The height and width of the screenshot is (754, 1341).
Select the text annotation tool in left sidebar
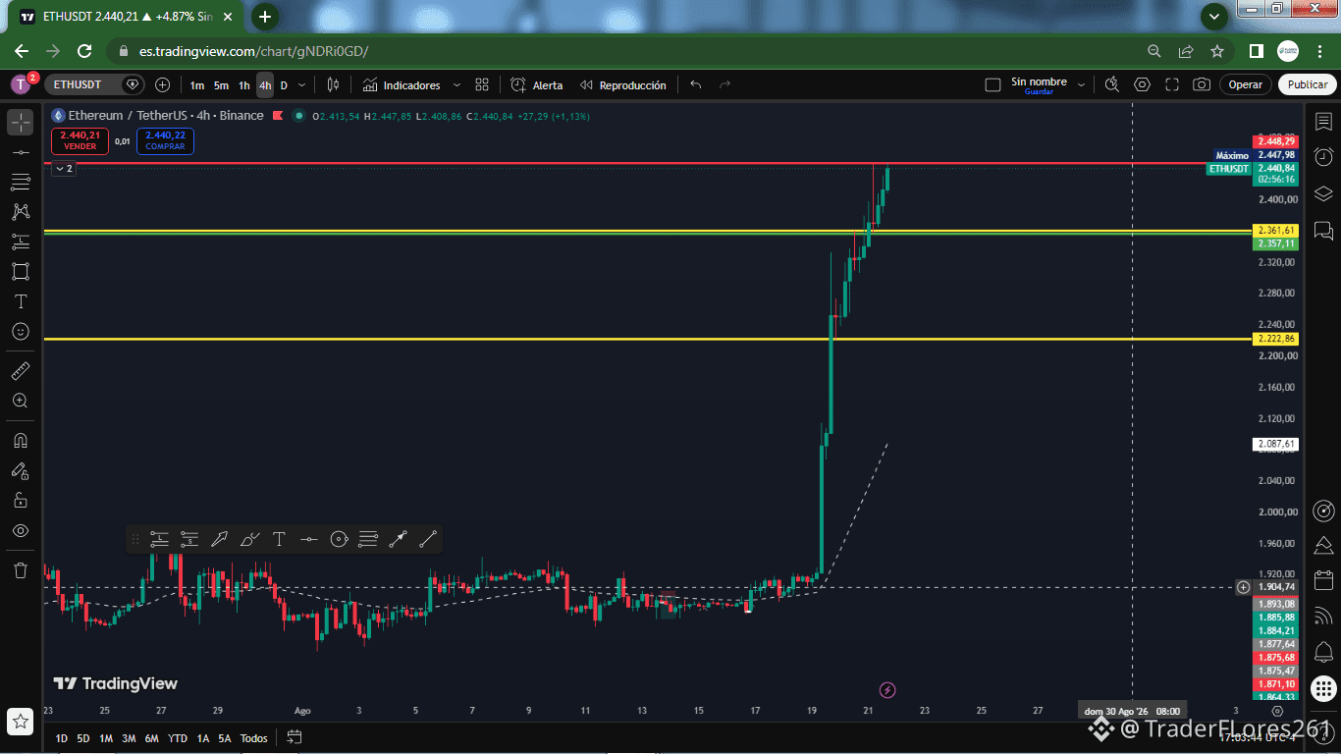(21, 301)
